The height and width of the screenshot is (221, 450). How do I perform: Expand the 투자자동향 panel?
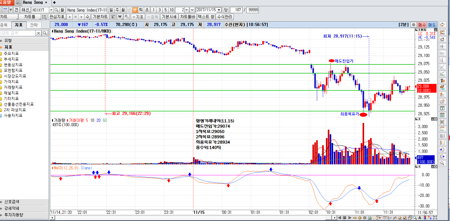point(24,215)
